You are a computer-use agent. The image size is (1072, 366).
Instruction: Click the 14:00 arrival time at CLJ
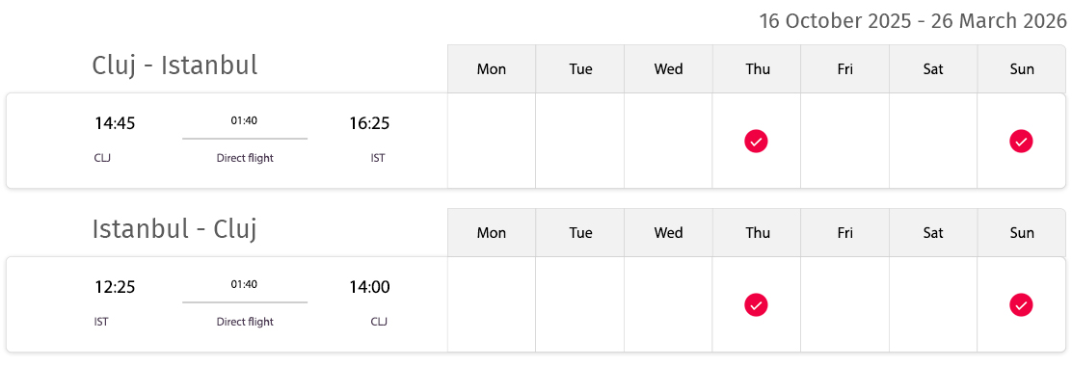(369, 287)
